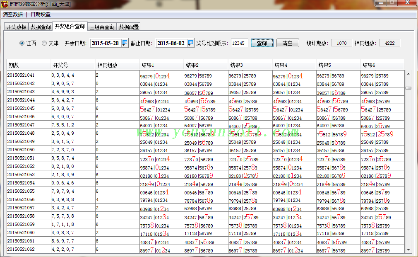Click into the 截止日期 date field

[x=172, y=43]
